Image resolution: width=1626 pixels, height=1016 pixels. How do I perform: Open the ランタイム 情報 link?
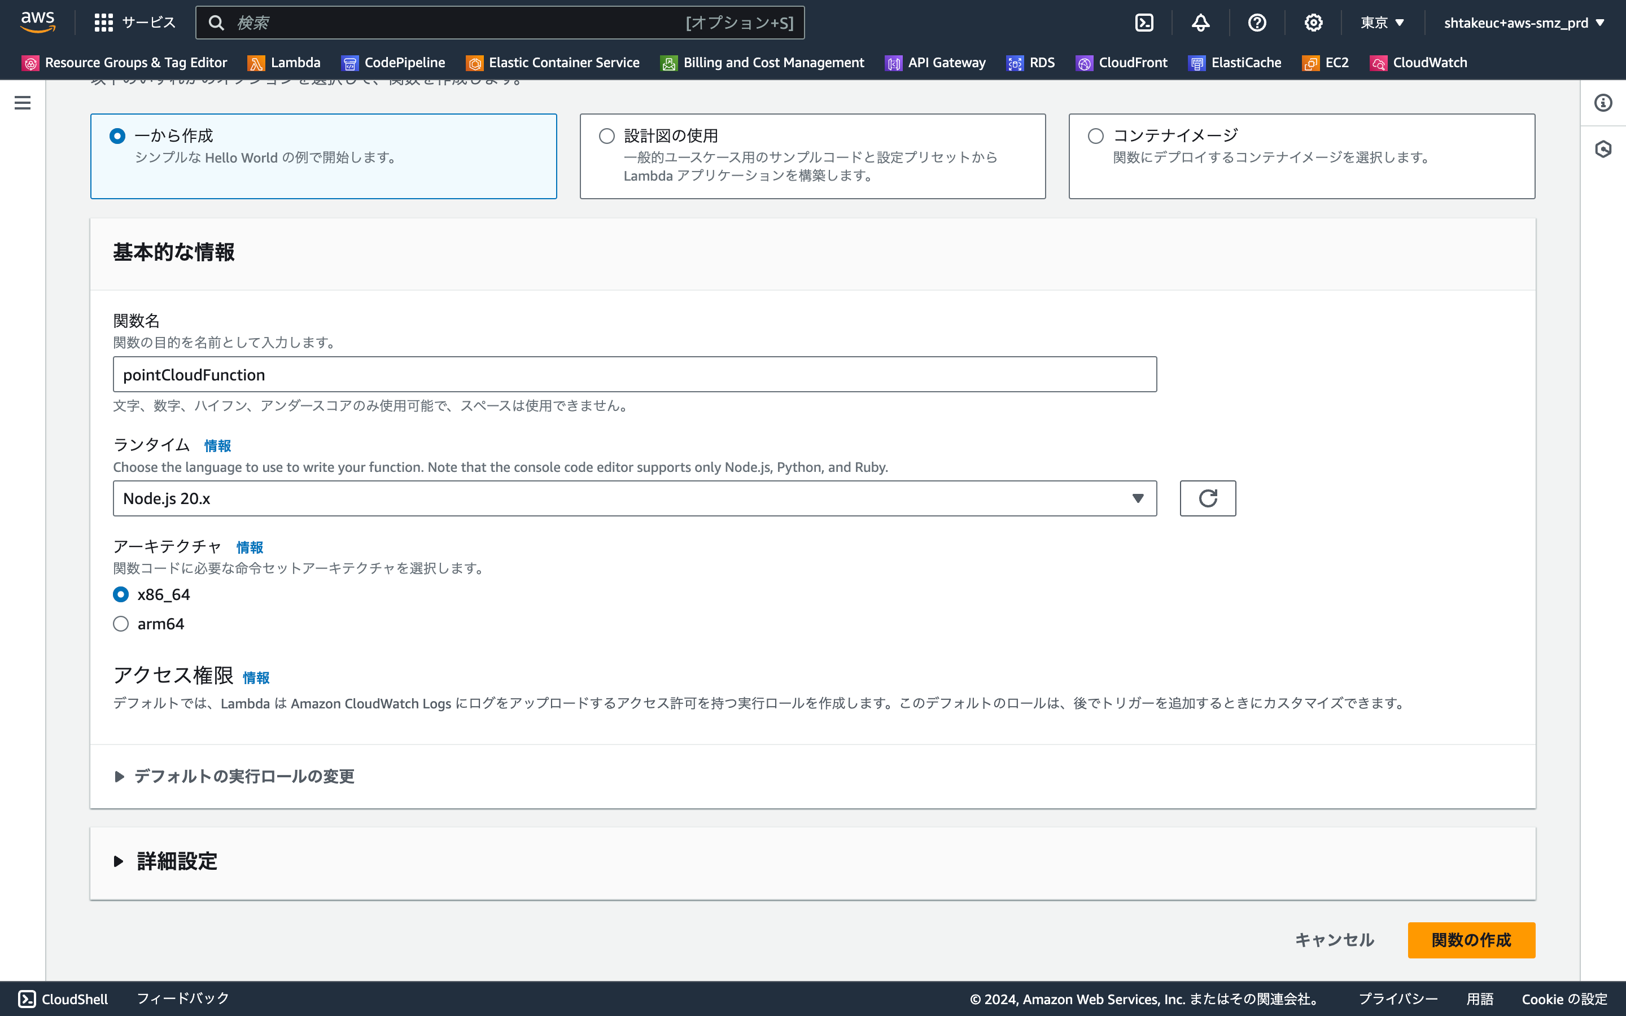217,445
